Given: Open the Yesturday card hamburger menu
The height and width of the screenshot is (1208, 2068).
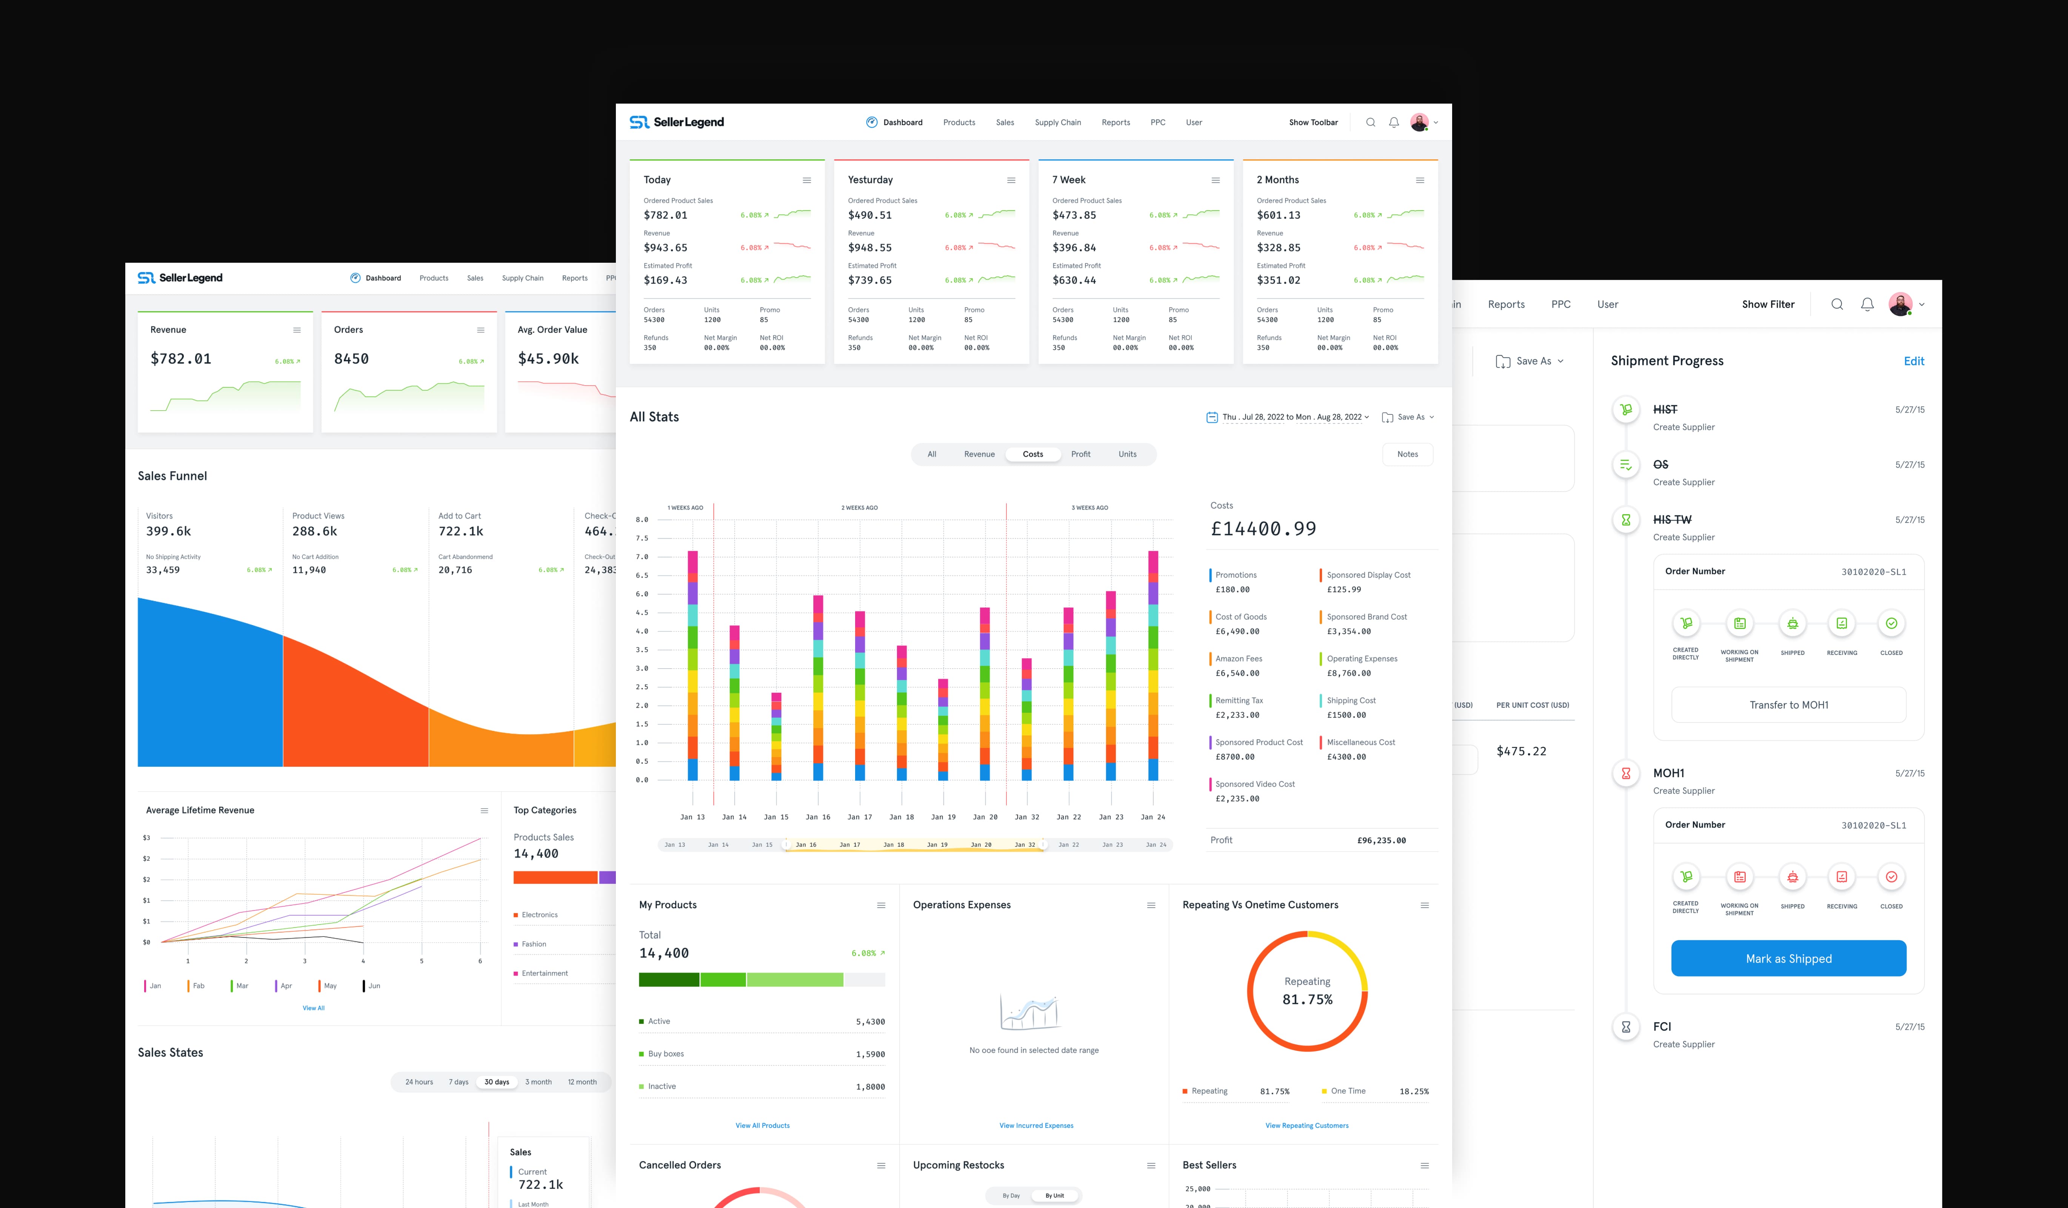Looking at the screenshot, I should point(1011,180).
